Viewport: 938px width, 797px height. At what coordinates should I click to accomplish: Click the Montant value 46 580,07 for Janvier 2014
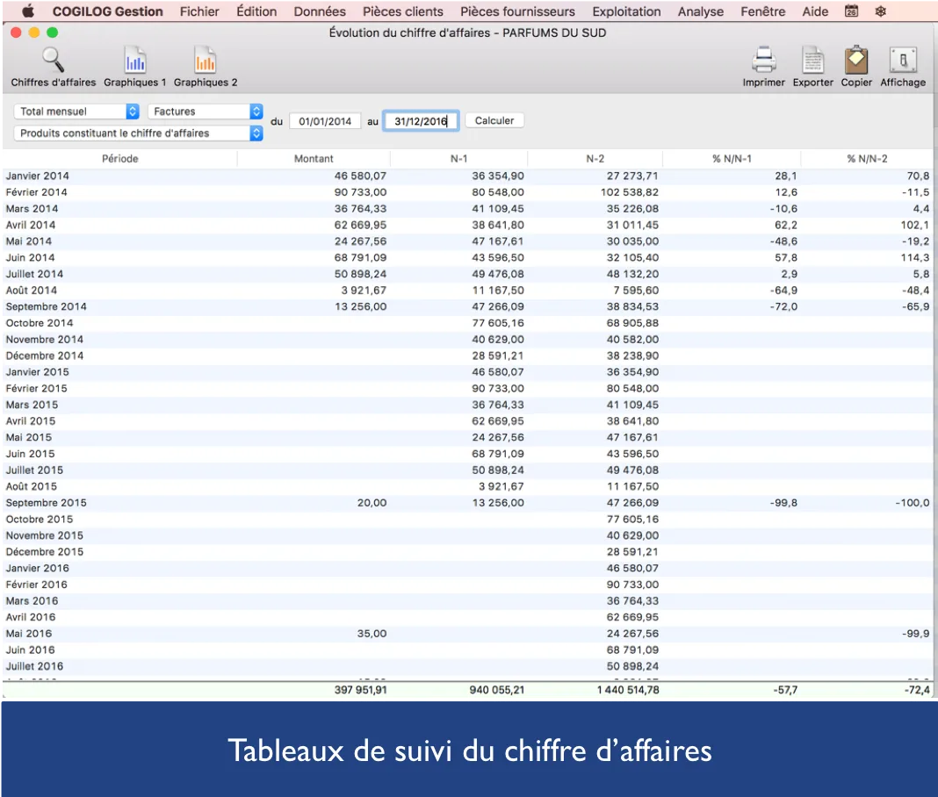click(x=360, y=176)
